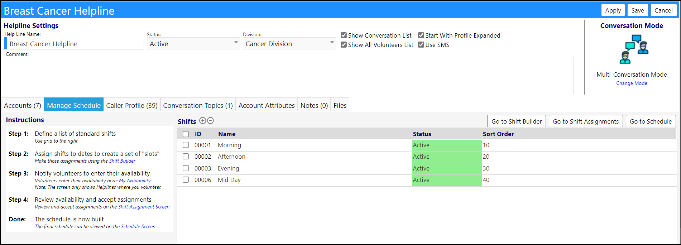
Task: Click the green Active status of Mid Day
Action: click(x=447, y=180)
